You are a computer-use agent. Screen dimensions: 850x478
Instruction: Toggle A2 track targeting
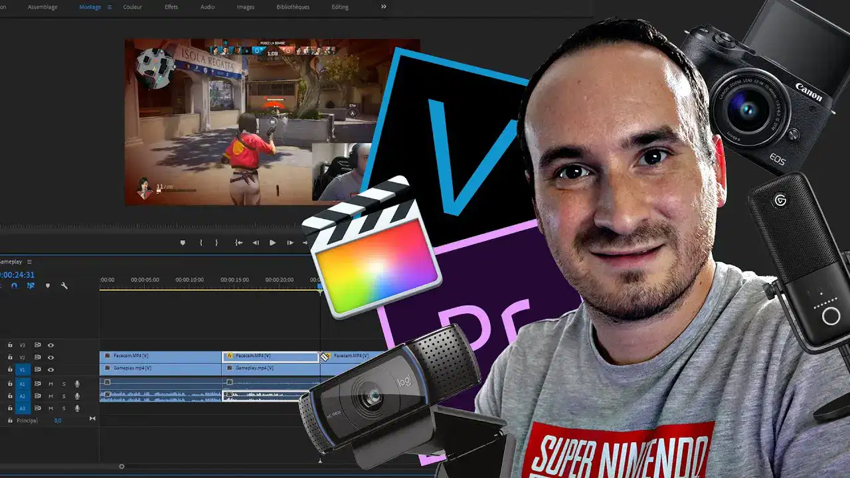click(x=23, y=396)
